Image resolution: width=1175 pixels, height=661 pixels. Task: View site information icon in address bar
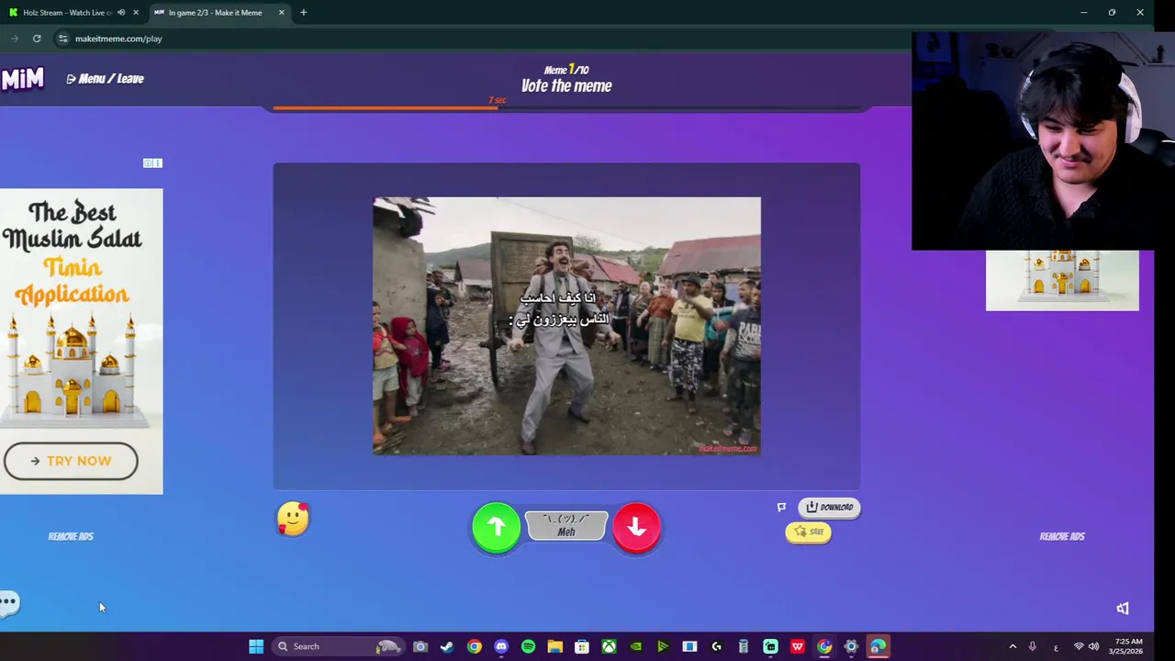pos(62,39)
